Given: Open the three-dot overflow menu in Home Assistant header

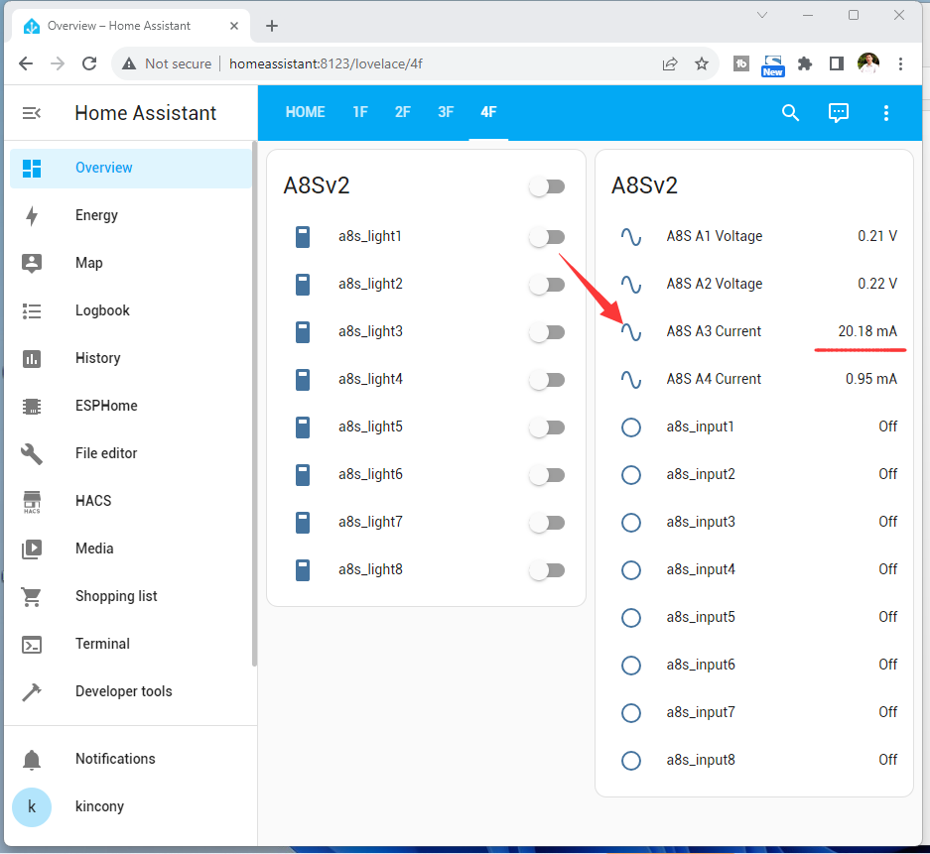Looking at the screenshot, I should coord(886,113).
